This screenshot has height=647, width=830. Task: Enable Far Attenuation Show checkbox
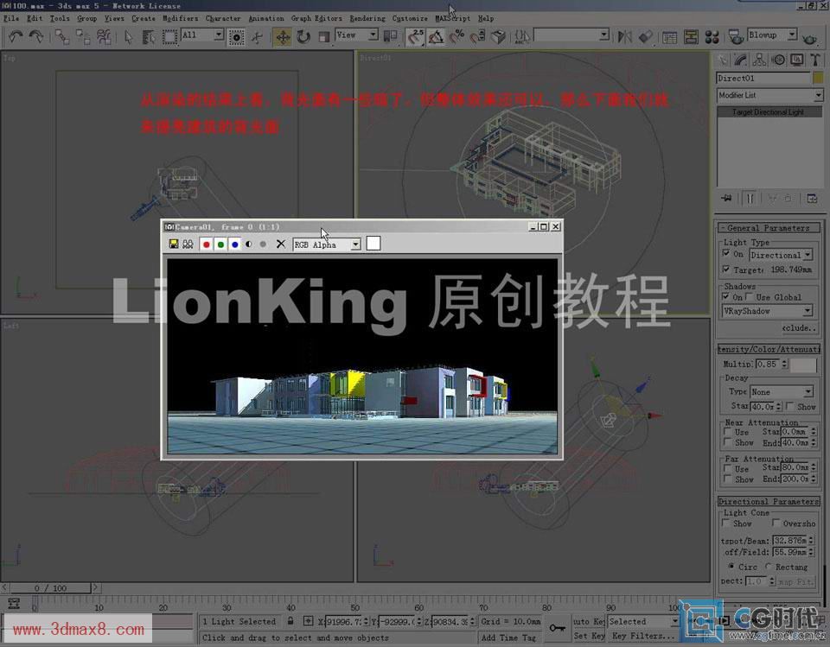click(728, 479)
